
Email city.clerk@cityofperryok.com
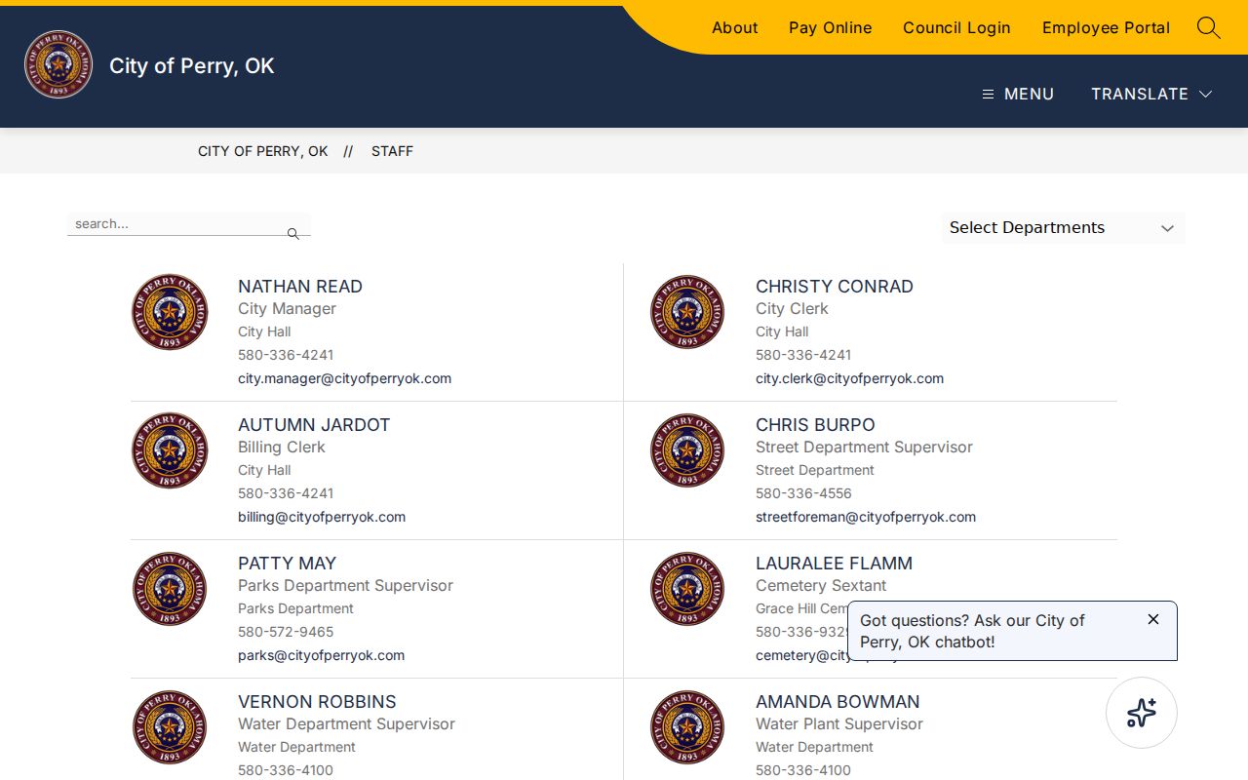tap(849, 378)
